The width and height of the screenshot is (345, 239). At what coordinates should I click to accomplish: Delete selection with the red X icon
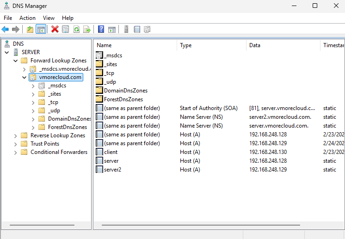(x=55, y=29)
